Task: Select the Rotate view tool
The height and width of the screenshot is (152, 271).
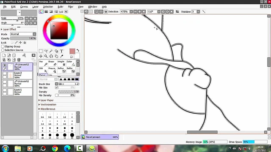Action: coord(51,56)
